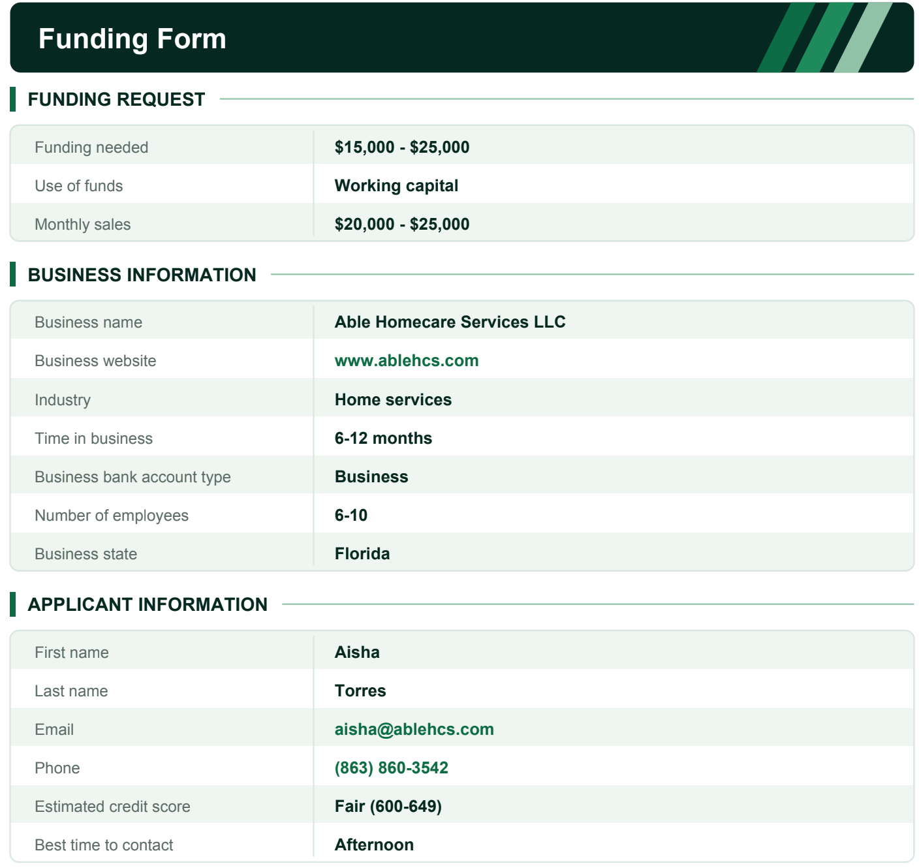The image size is (919, 868).
Task: Select the funding needed value $15,000 - $25,000
Action: point(402,147)
